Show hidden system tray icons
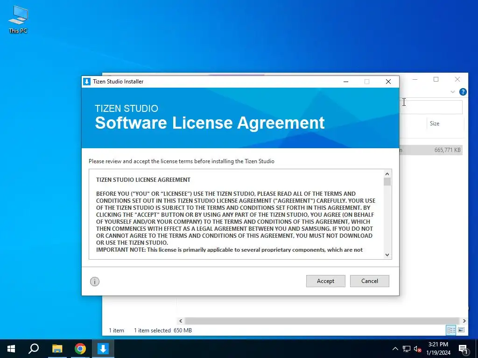This screenshot has height=358, width=478. click(395, 349)
